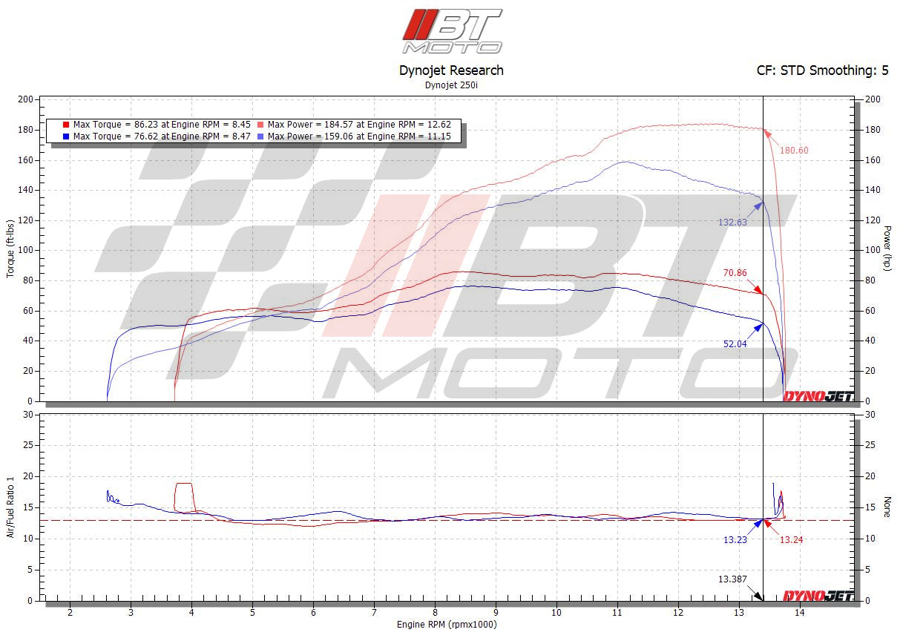Click the 70.86 torque cursor value

(735, 273)
